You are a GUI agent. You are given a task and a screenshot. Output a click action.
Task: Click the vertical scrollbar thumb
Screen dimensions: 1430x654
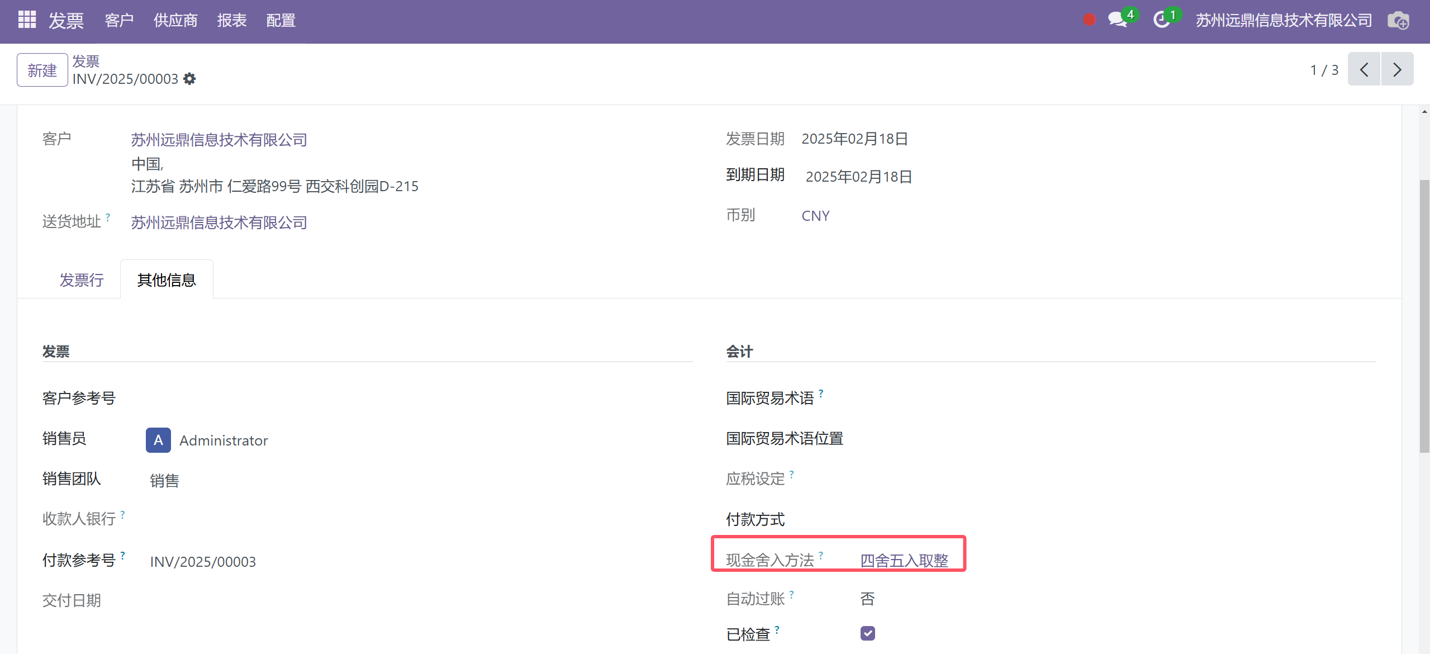pos(1424,316)
